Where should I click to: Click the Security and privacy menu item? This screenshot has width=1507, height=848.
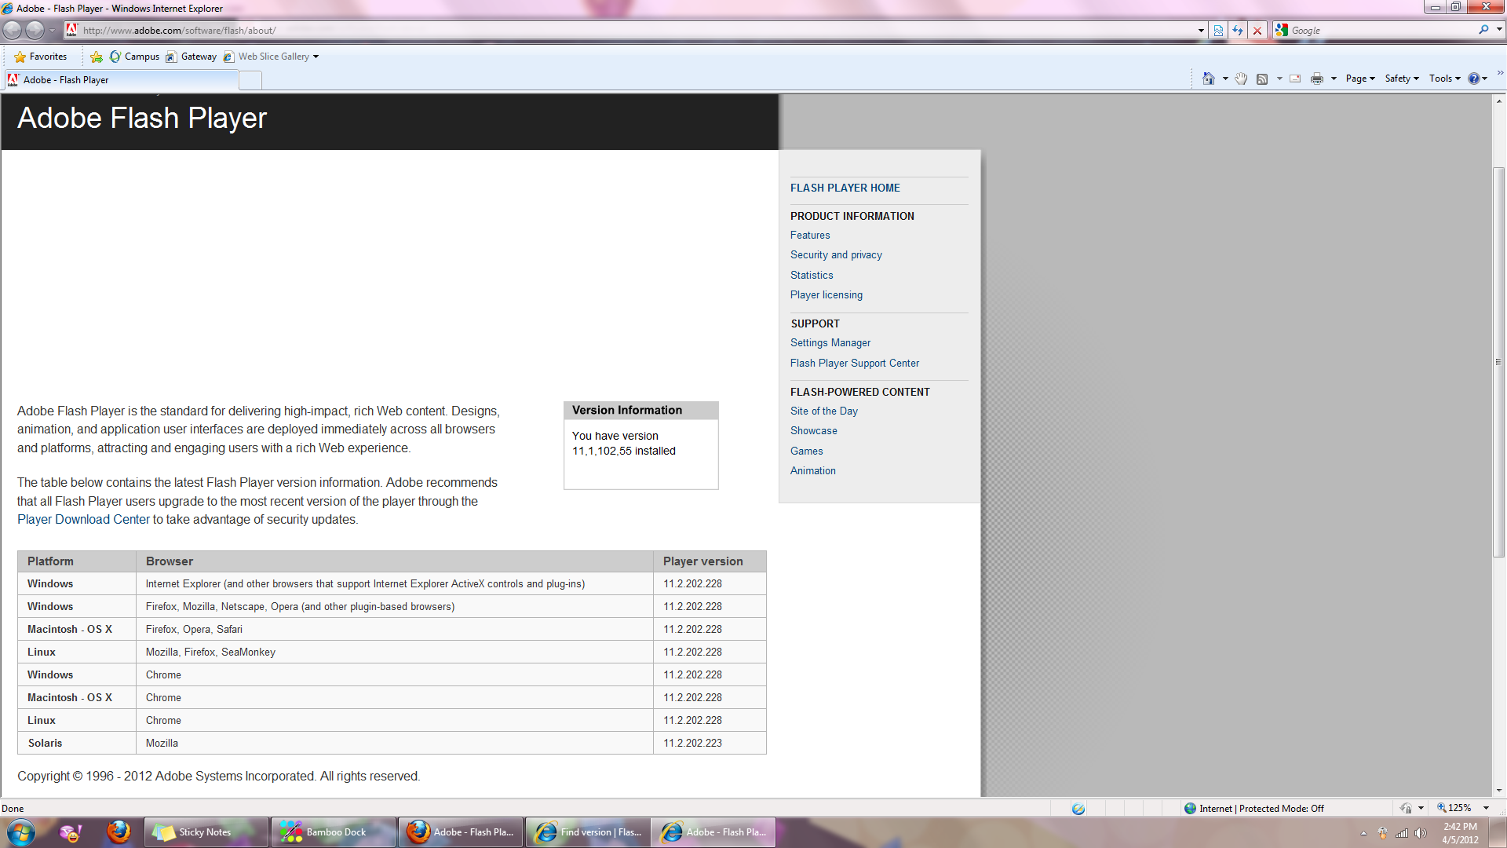click(x=835, y=254)
